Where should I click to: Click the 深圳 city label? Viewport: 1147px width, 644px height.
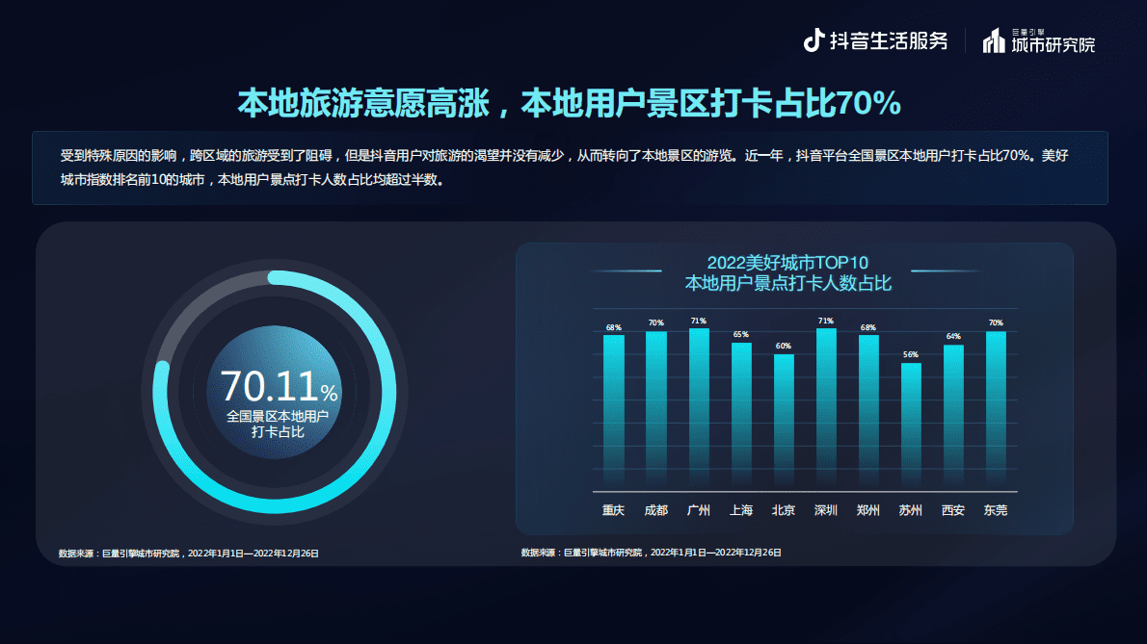pyautogui.click(x=826, y=510)
